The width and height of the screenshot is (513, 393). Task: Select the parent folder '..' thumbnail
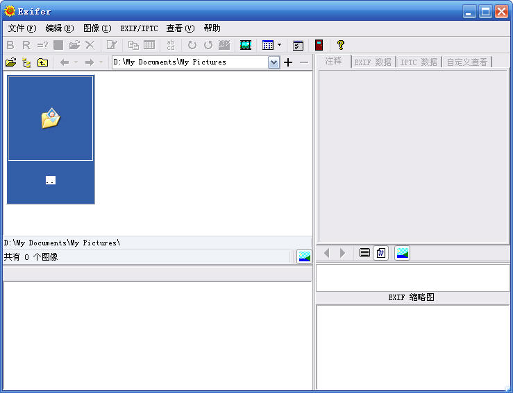[x=51, y=140]
